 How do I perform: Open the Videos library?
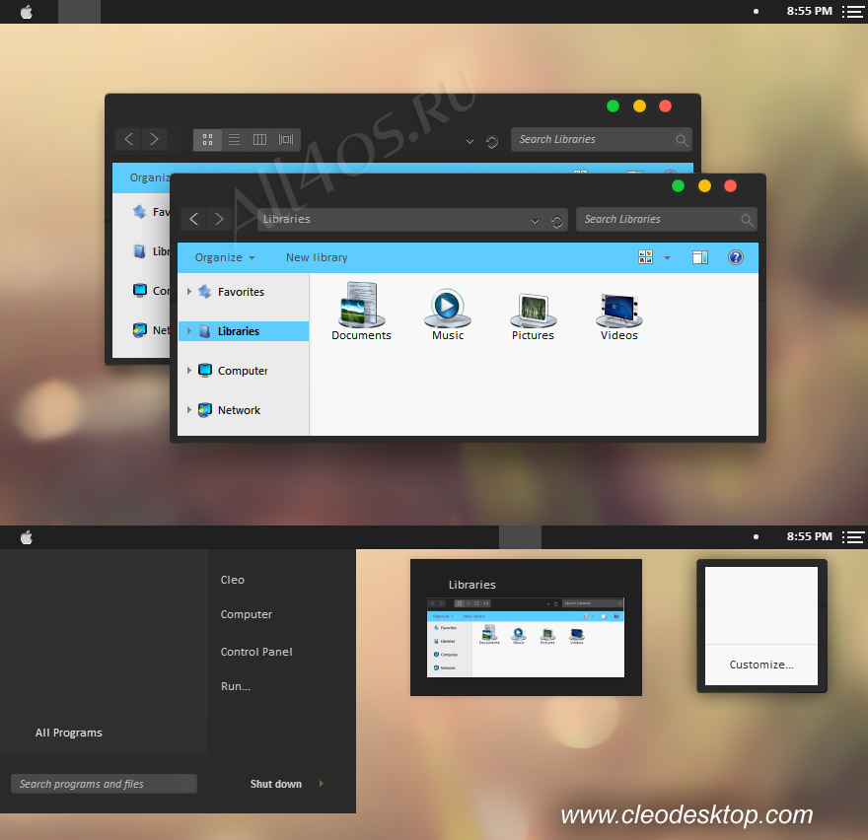pos(618,315)
